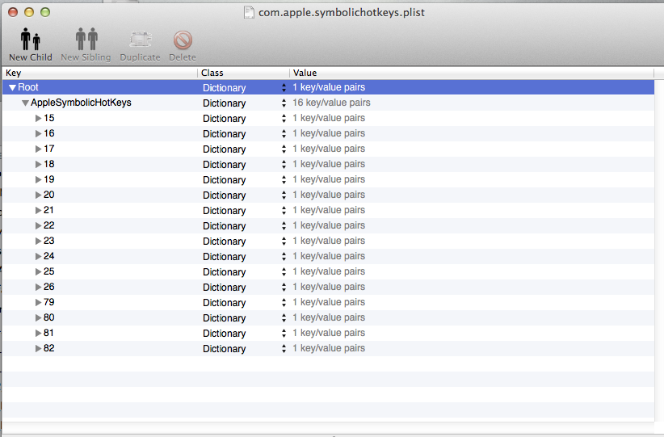Expand key 24 disclosure triangle
The image size is (664, 437).
38,256
